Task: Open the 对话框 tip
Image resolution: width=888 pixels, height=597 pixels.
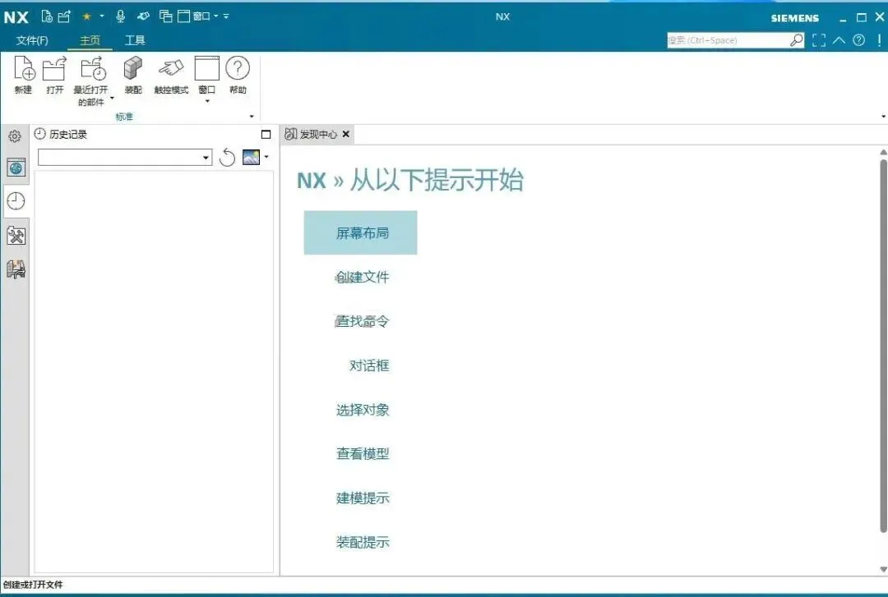Action: (x=369, y=365)
